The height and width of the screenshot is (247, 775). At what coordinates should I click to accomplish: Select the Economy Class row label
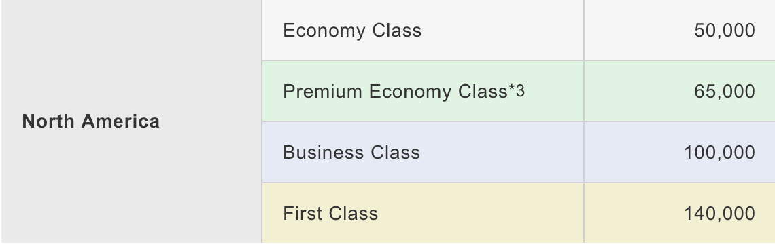pyautogui.click(x=352, y=31)
